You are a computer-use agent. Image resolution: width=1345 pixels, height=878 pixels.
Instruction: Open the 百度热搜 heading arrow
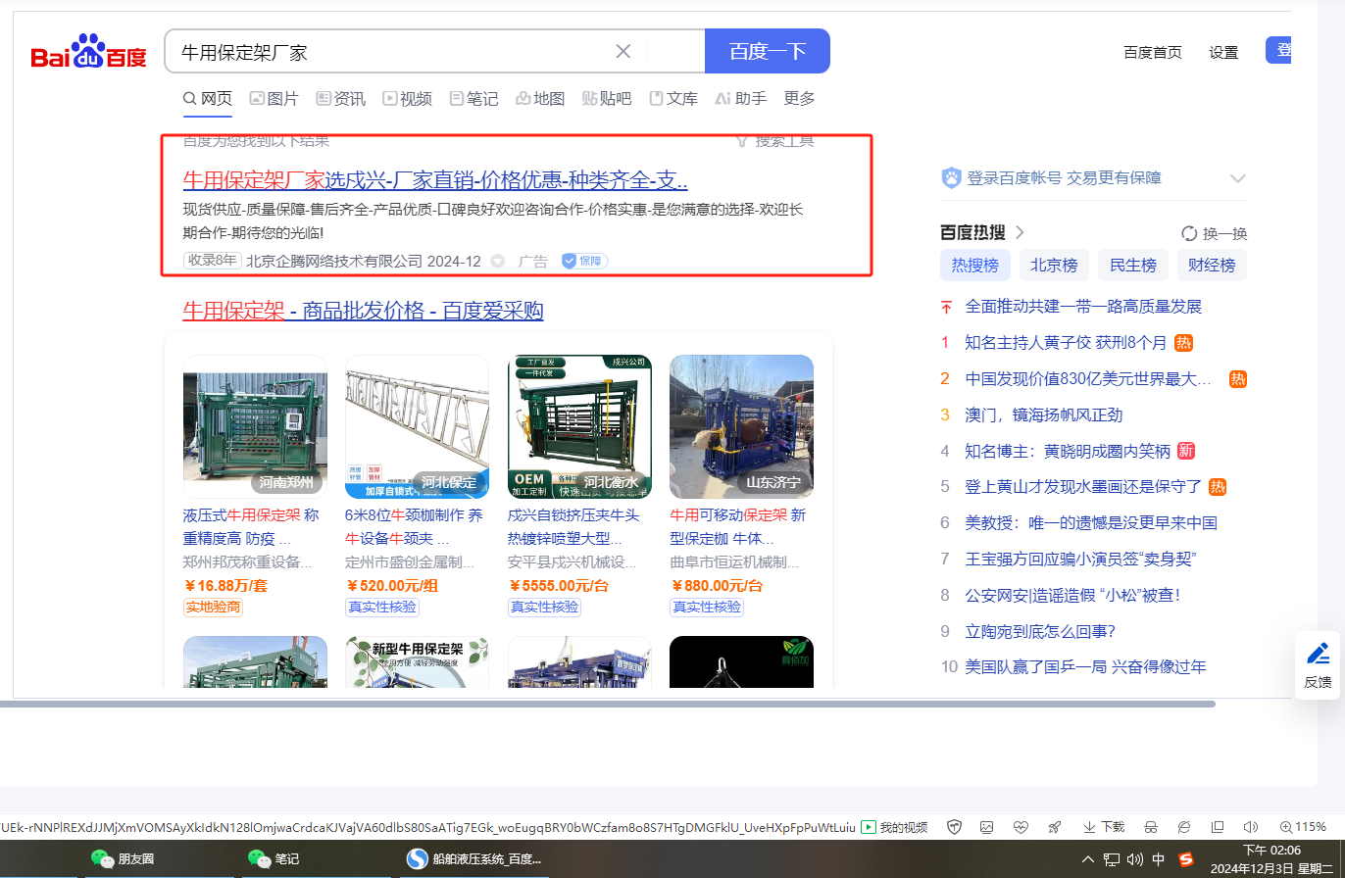pos(1020,232)
